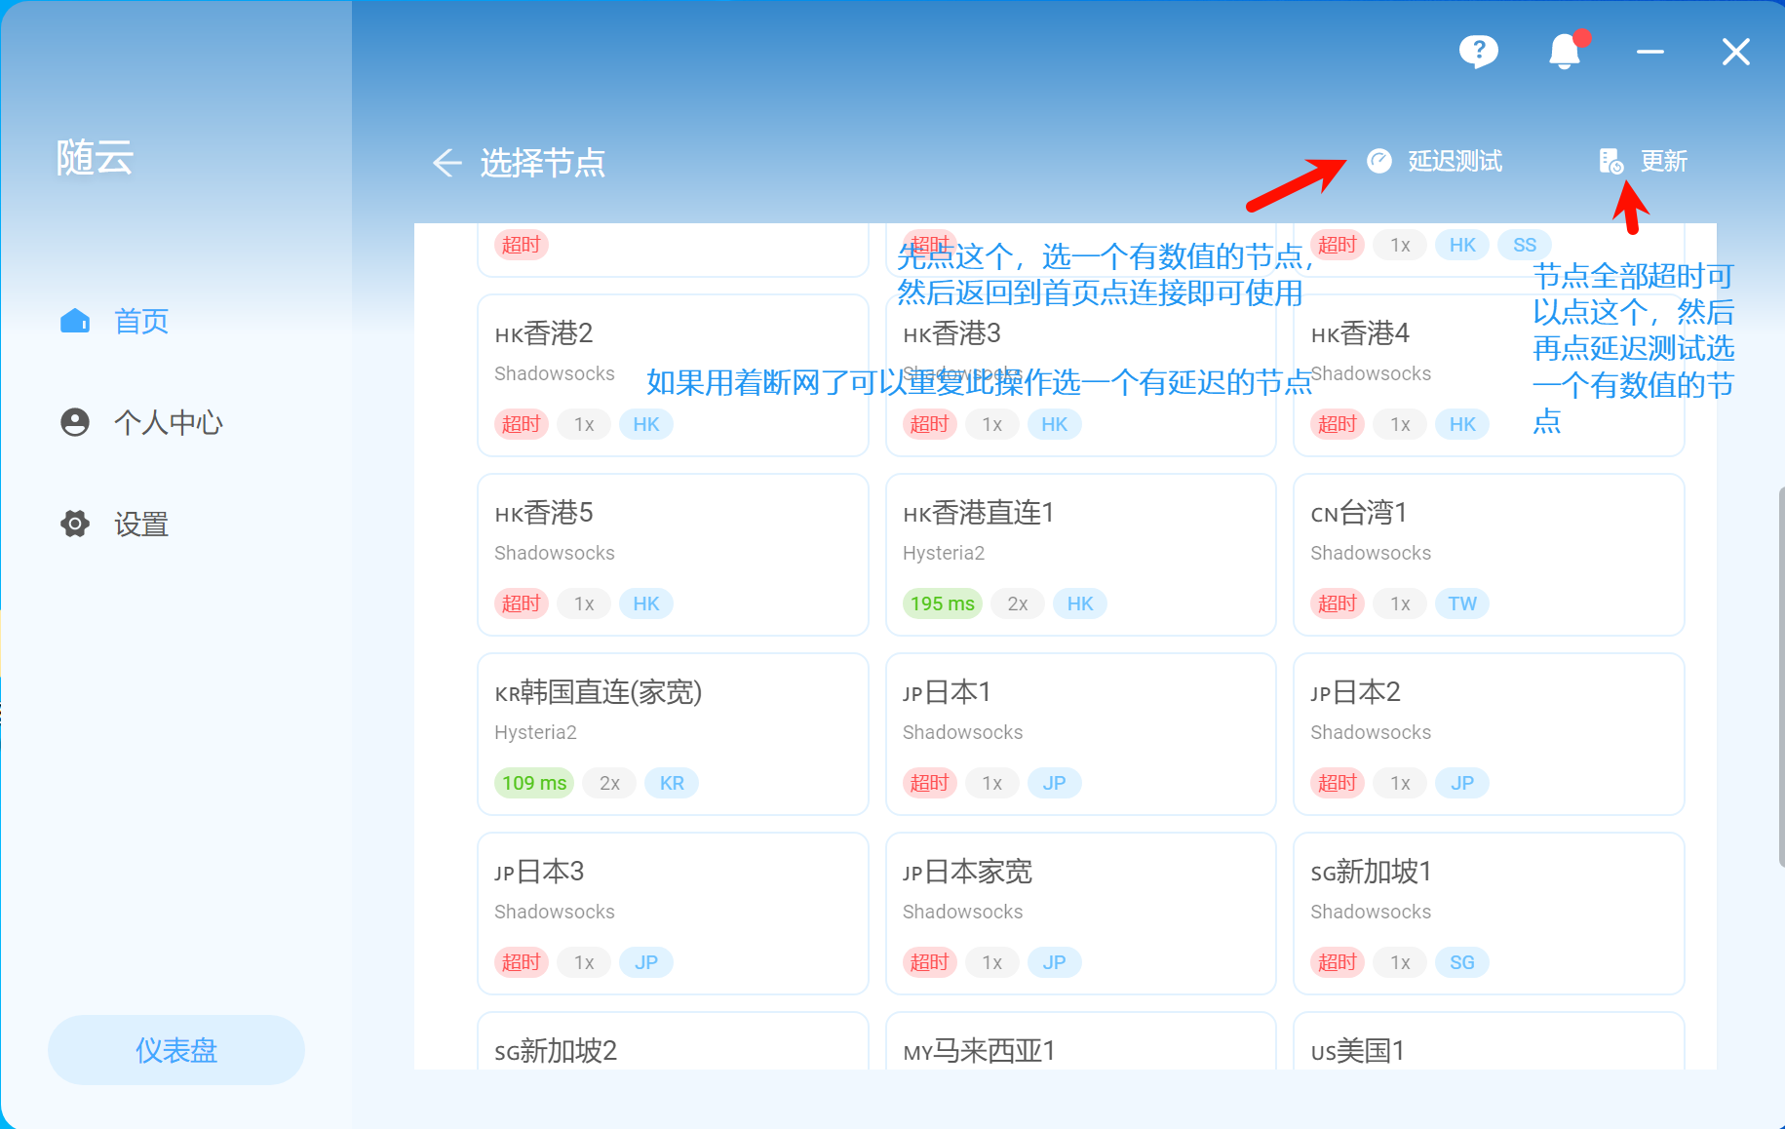Viewport: 1785px width, 1129px height.
Task: Click the 更新 refresh document icon
Action: [1610, 161]
